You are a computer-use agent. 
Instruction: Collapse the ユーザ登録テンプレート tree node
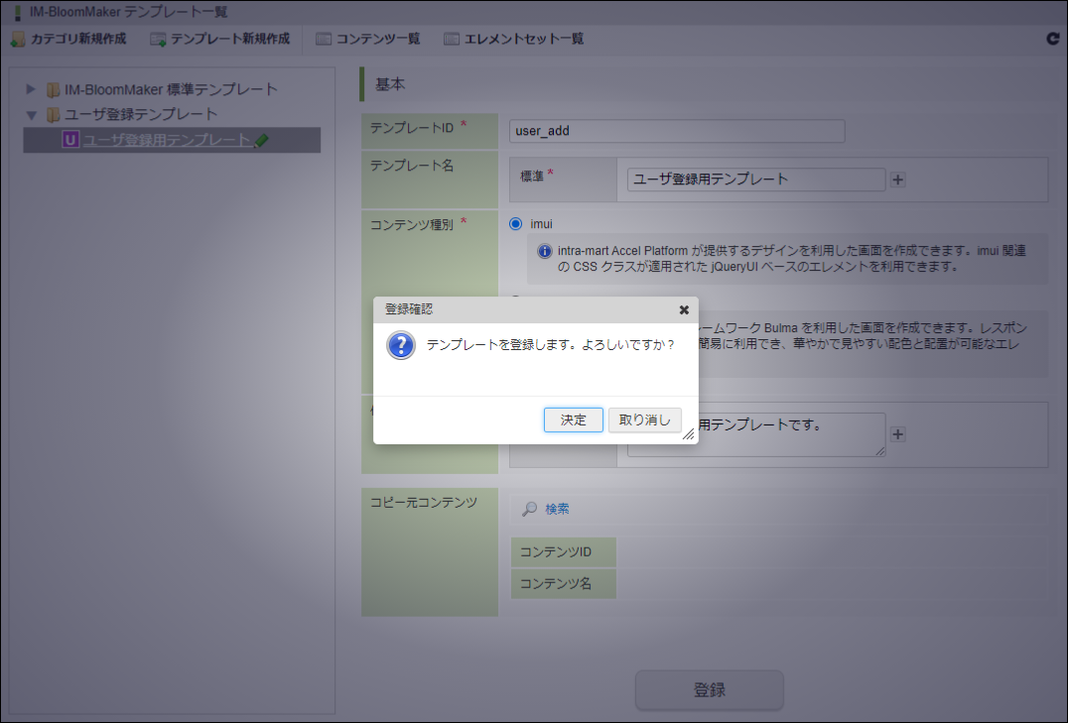32,114
